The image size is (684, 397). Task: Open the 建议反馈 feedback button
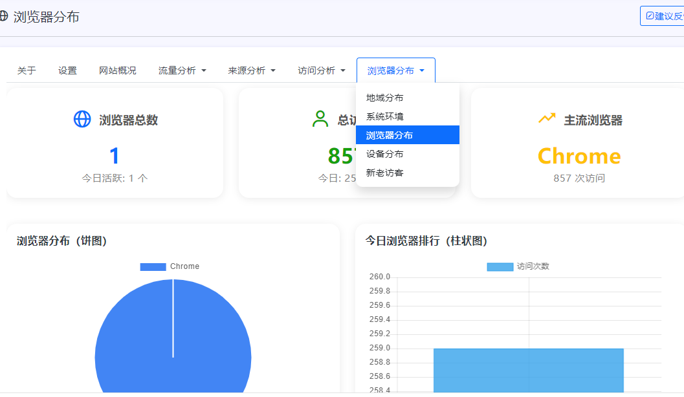point(663,16)
